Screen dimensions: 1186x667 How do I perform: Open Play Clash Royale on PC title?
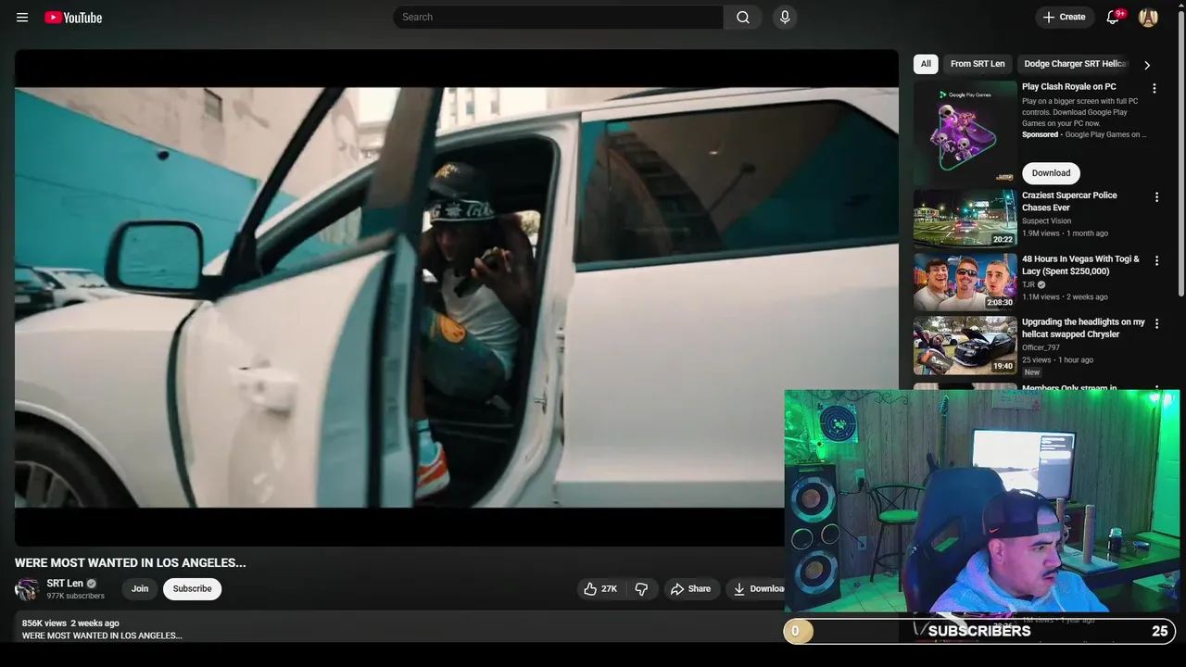pos(1068,87)
